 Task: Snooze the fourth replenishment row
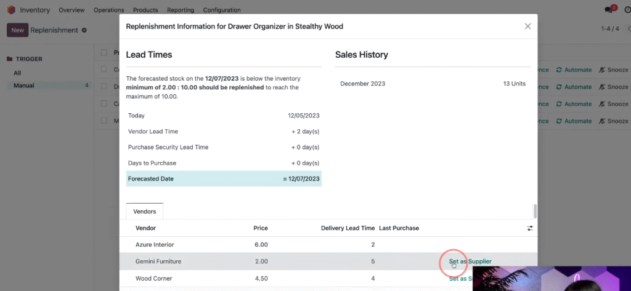(614, 121)
